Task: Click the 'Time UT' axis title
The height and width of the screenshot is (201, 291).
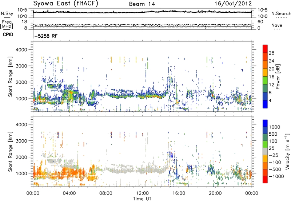Action: point(142,198)
